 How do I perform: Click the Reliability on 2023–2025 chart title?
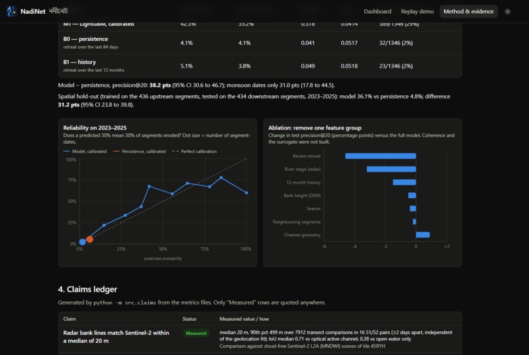point(95,128)
